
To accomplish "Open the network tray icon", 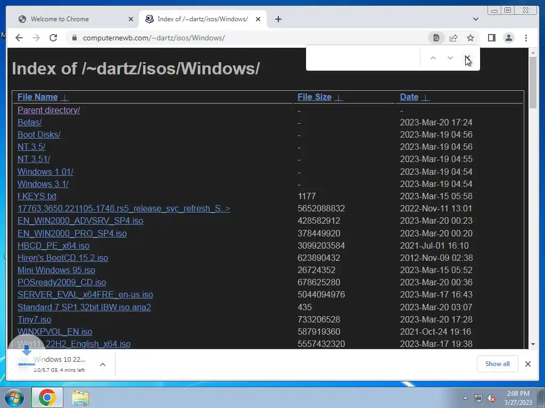I will tap(478, 398).
